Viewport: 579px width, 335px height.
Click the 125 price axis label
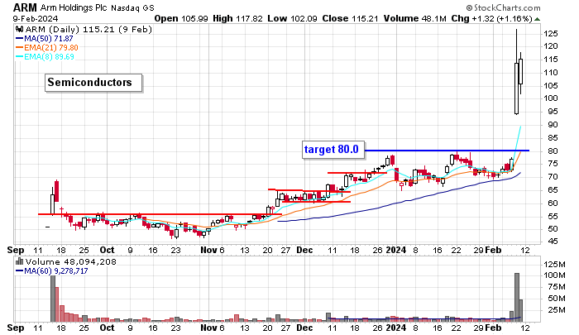point(550,34)
